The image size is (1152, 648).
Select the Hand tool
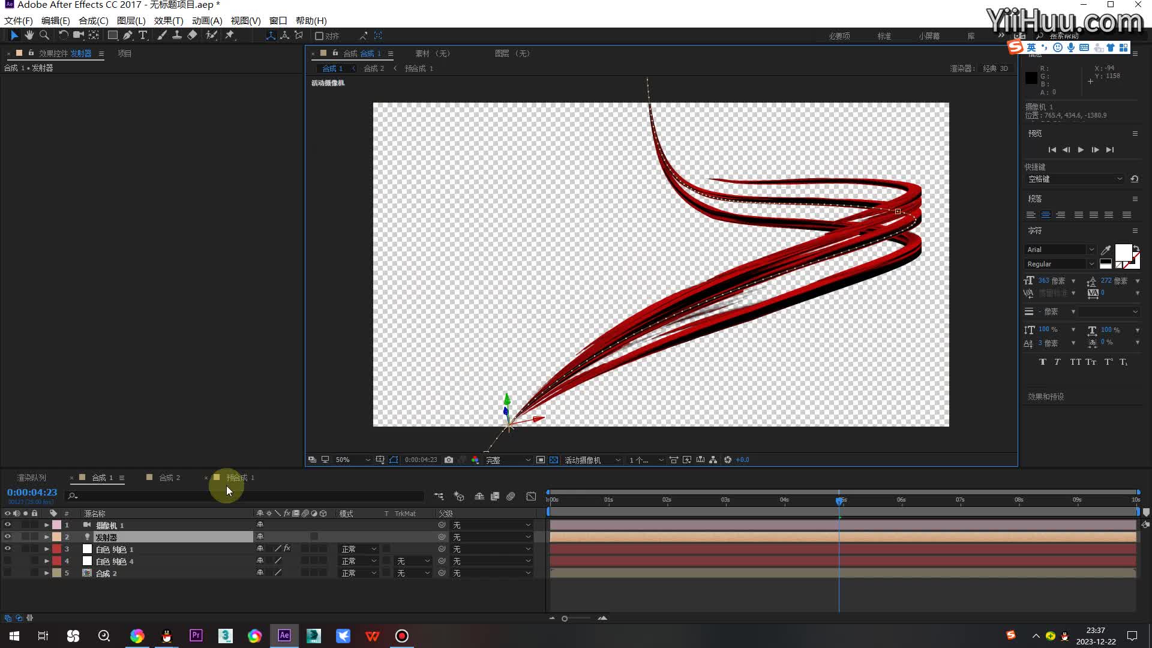[x=29, y=35]
